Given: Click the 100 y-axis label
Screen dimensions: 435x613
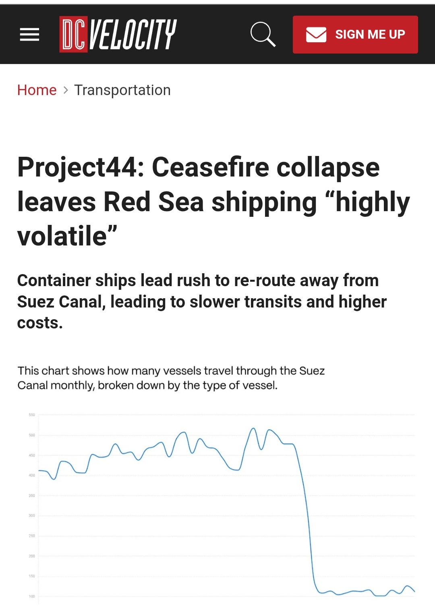Looking at the screenshot, I should tap(32, 596).
